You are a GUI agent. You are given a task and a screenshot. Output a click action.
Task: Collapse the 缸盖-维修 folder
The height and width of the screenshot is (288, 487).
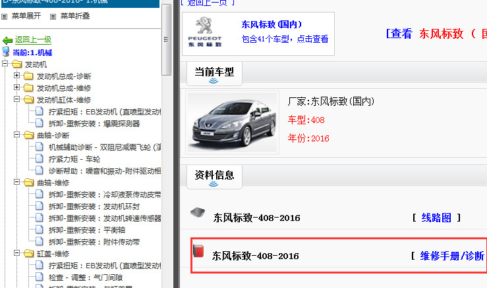tap(16, 253)
